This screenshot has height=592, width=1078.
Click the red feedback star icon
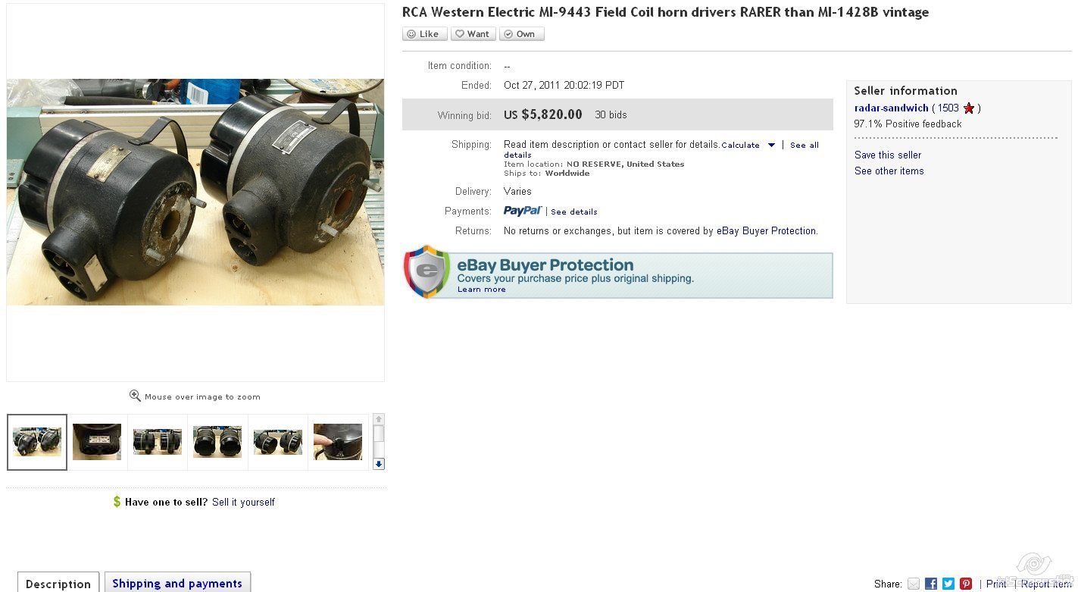coord(968,108)
